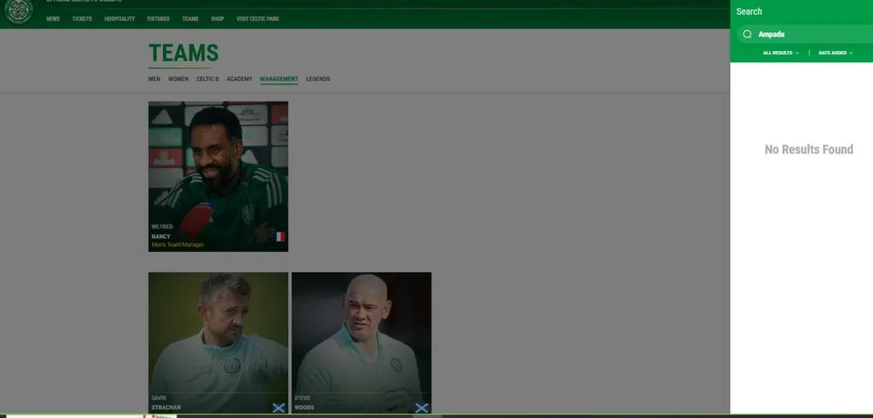The height and width of the screenshot is (418, 873).
Task: Click the Scotland flag on Strachan's card
Action: click(278, 408)
